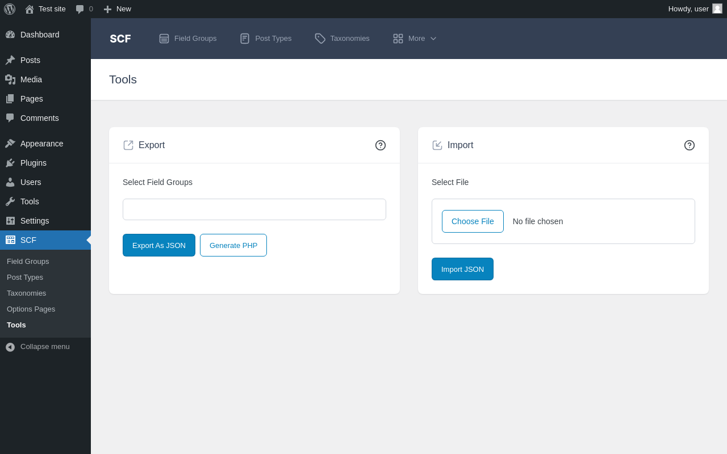Open Comments in the sidebar

click(45, 118)
